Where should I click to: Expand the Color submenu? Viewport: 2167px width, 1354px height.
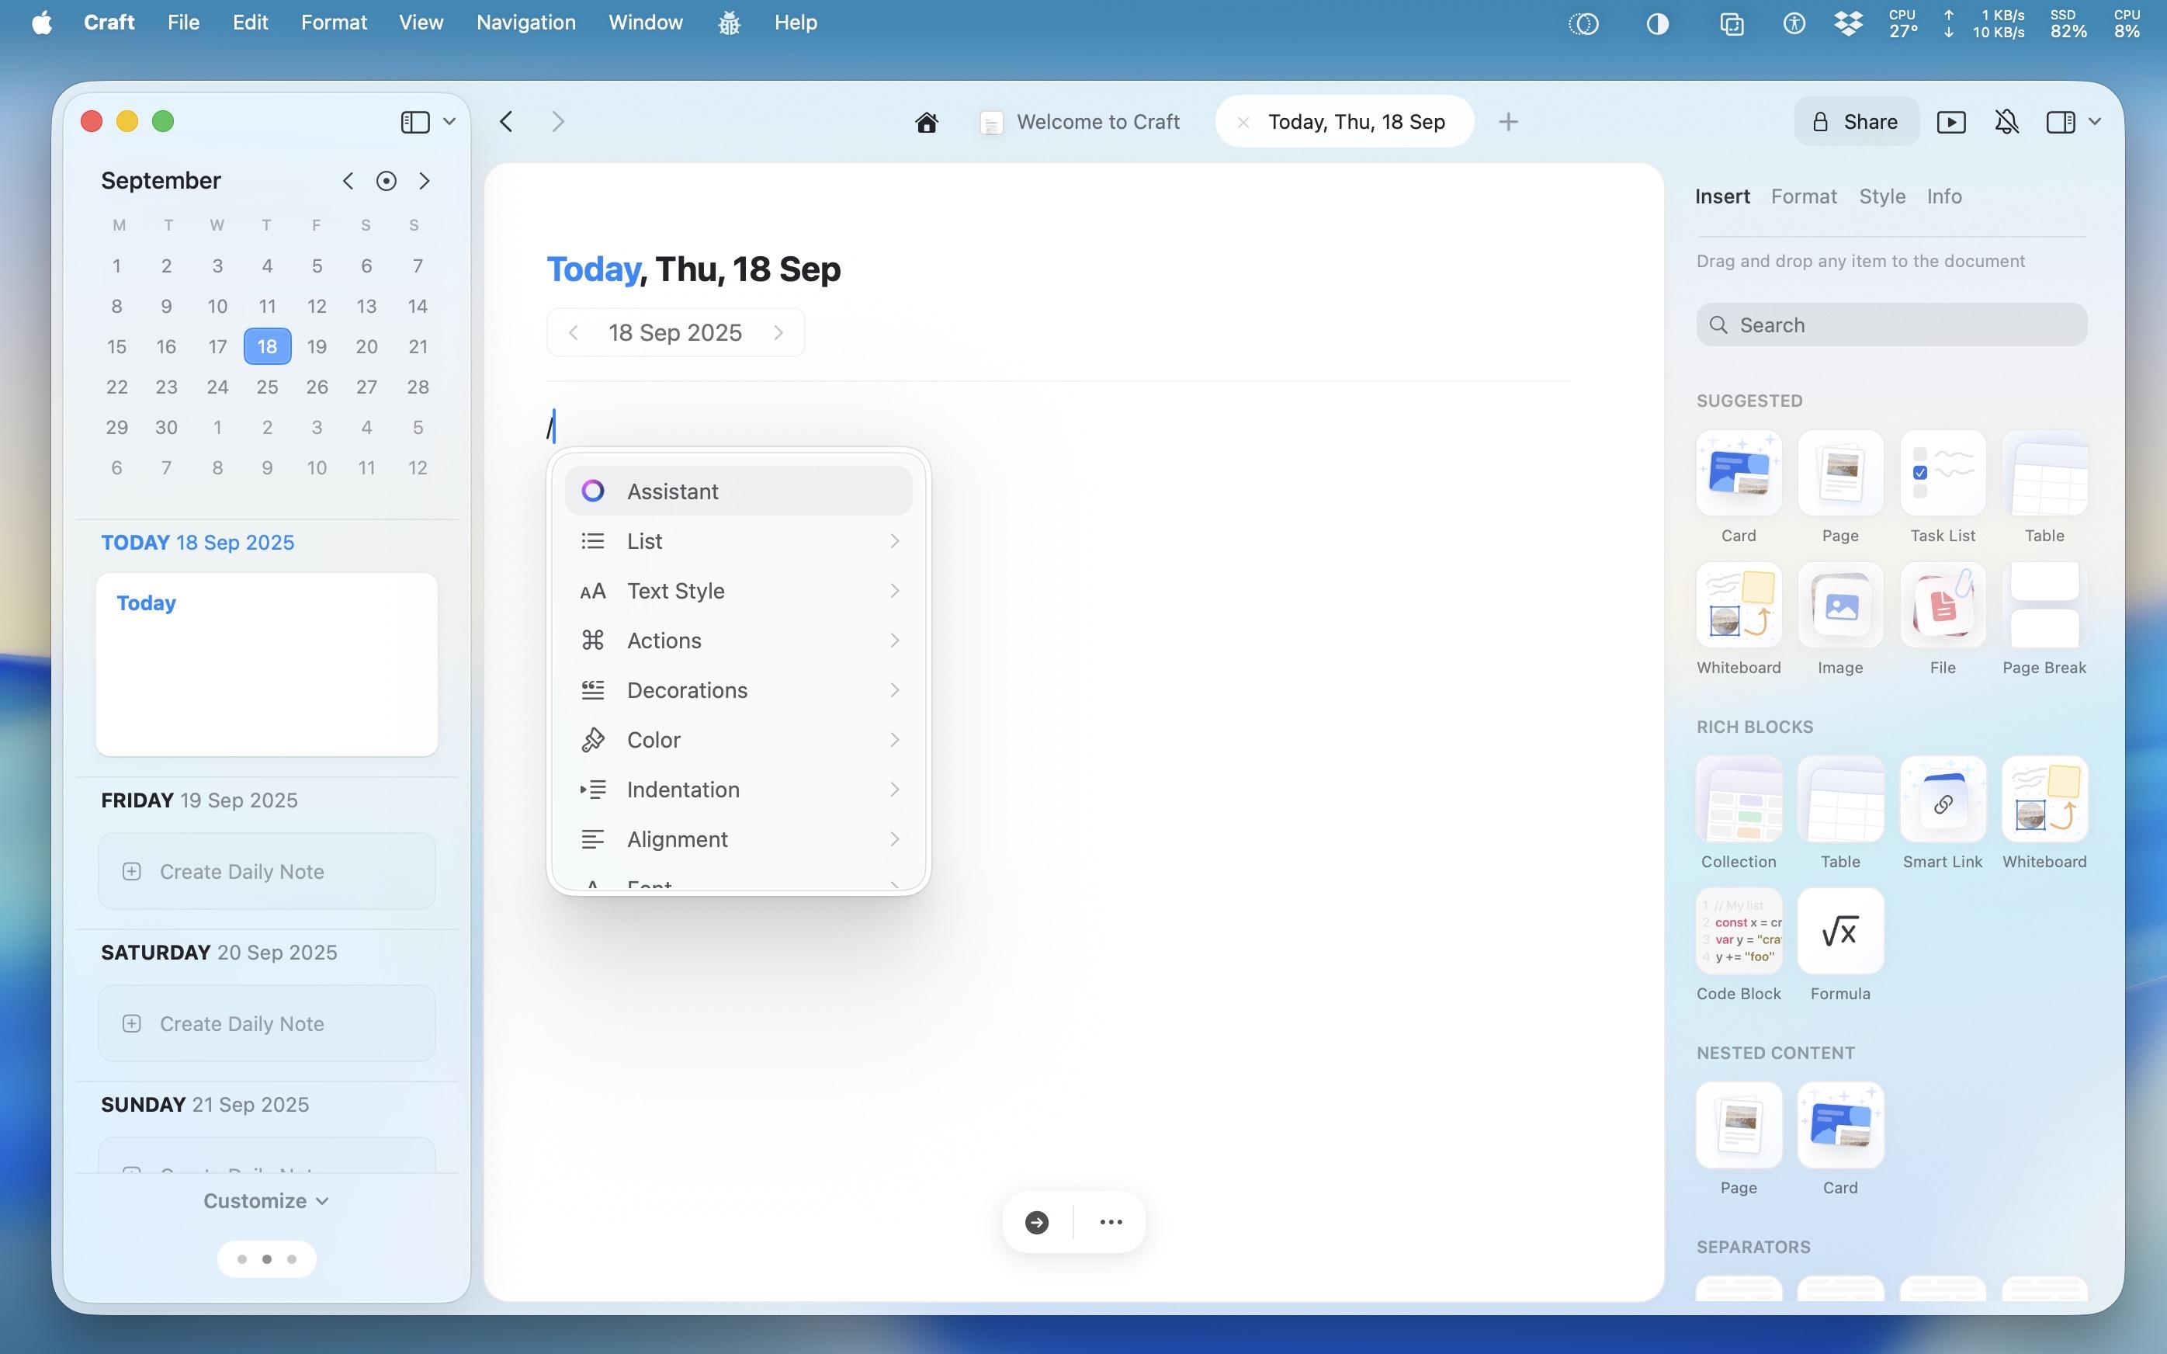(x=738, y=740)
